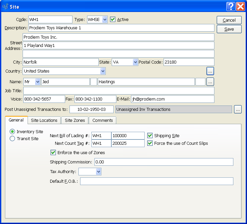Expand the Tax Authority dropdown
The image size is (247, 224).
pos(98,172)
